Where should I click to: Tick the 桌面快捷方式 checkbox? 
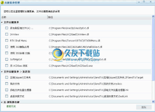pyautogui.click(x=7, y=96)
